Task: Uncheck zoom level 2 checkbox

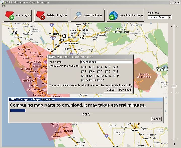Action: (x=99, y=67)
